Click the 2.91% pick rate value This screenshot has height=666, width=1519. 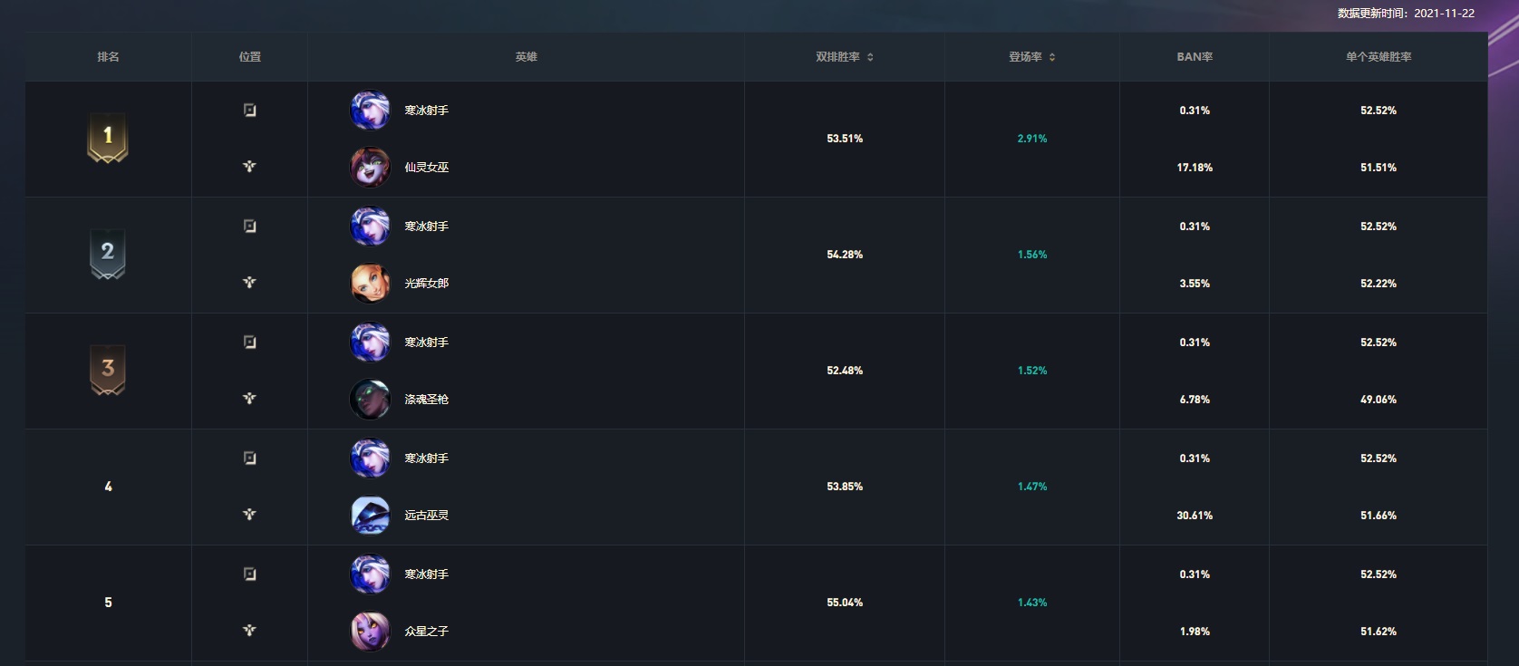click(x=1031, y=139)
